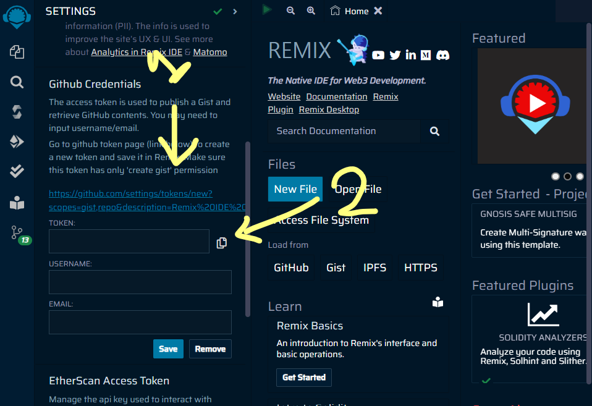Viewport: 592px width, 406px height.
Task: Click the Open File button
Action: tap(358, 189)
